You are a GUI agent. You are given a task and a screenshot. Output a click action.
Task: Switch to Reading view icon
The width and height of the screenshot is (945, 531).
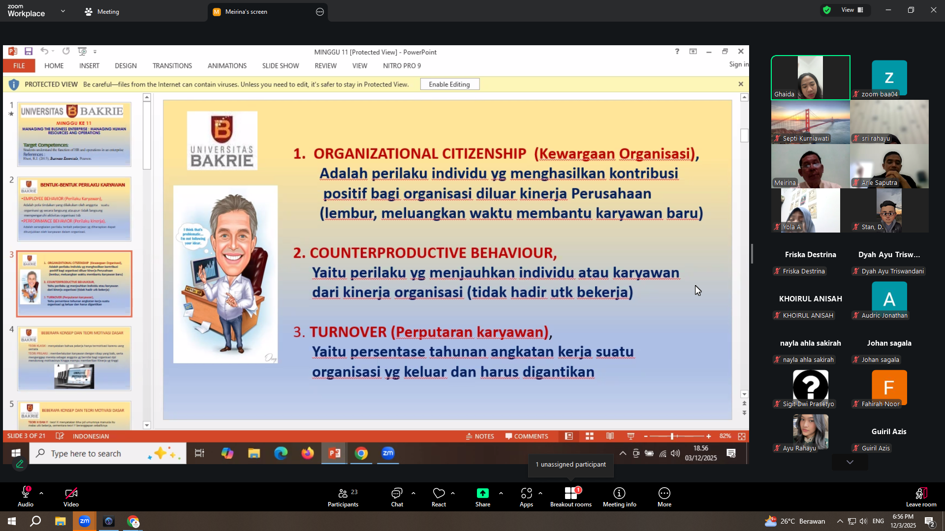click(x=610, y=436)
